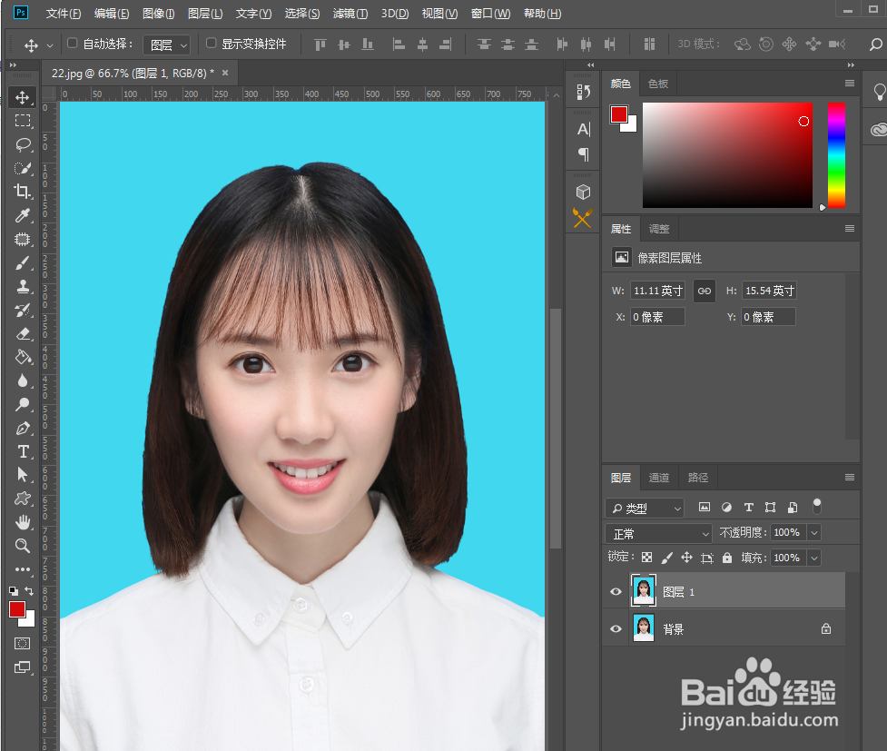
Task: Select the History Brush tool
Action: pyautogui.click(x=23, y=311)
